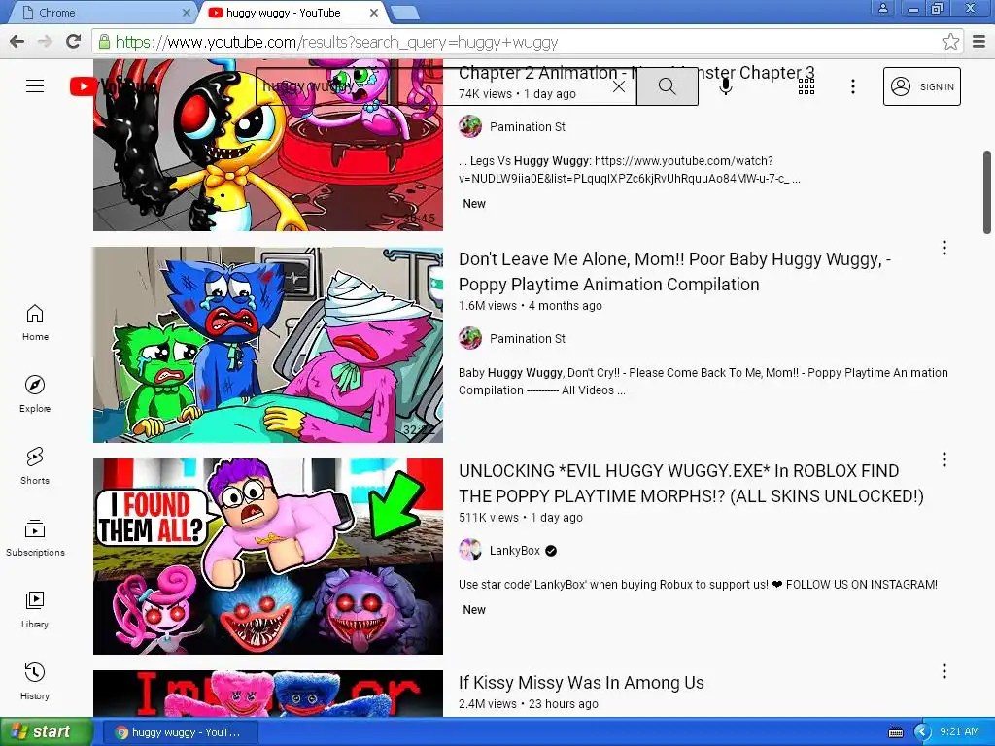
Task: Click the huggy wuggy taskbar button
Action: coord(180,732)
